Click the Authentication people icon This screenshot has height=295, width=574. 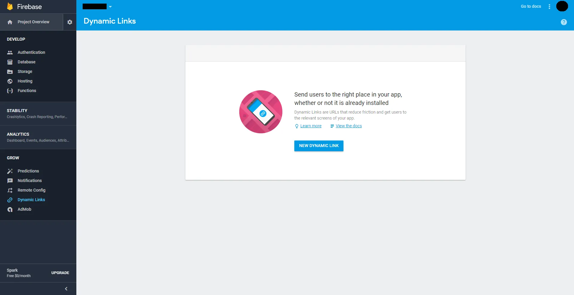point(10,52)
